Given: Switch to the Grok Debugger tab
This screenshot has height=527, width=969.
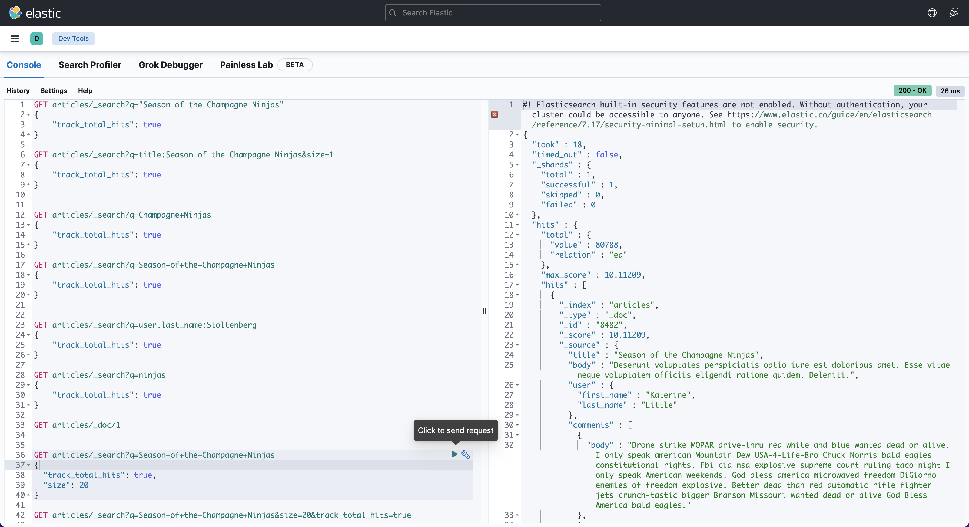Looking at the screenshot, I should [170, 65].
